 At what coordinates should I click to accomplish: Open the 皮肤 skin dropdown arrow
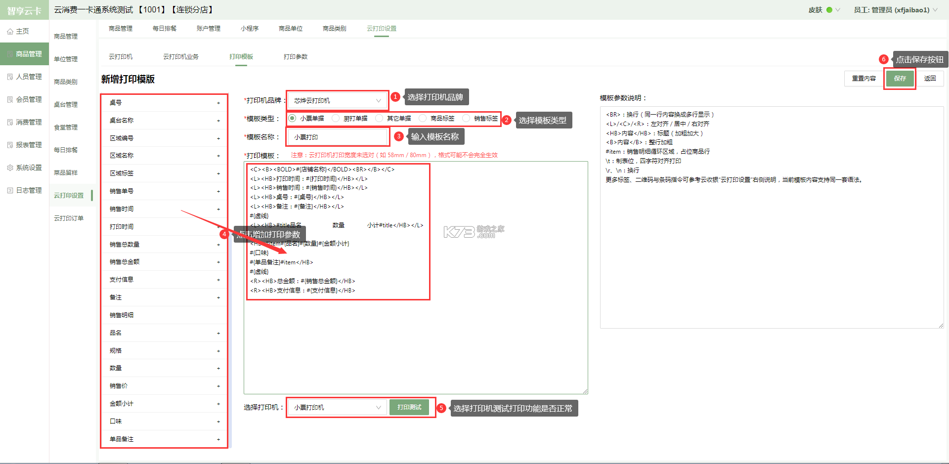(x=838, y=10)
